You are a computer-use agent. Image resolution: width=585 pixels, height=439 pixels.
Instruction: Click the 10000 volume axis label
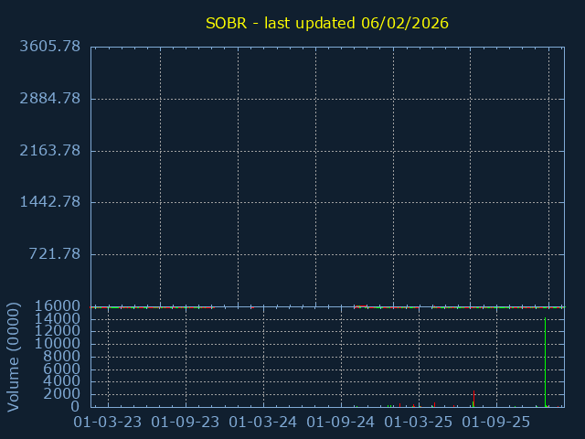(57, 344)
